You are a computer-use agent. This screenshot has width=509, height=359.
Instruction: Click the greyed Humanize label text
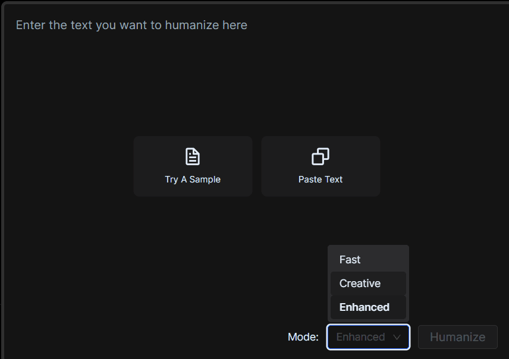457,337
